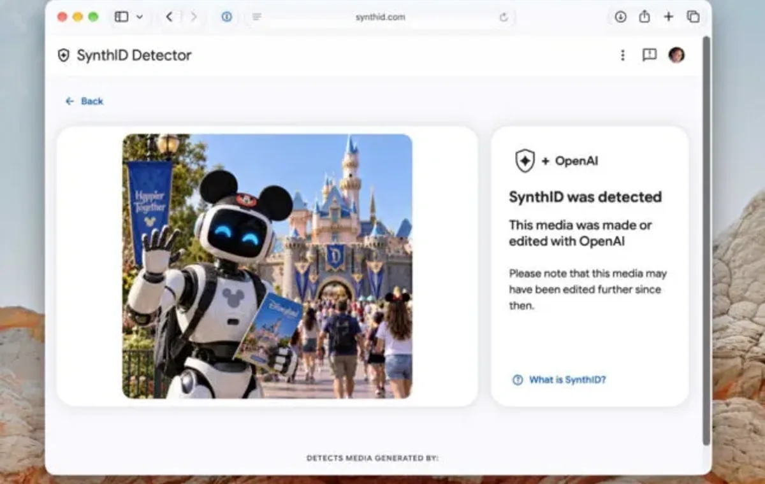Screen dimensions: 765x484
Task: Open the robot at castle image
Action: coord(267,266)
